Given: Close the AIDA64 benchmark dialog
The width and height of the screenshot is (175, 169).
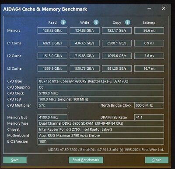Looking at the screenshot, I should [157, 160].
